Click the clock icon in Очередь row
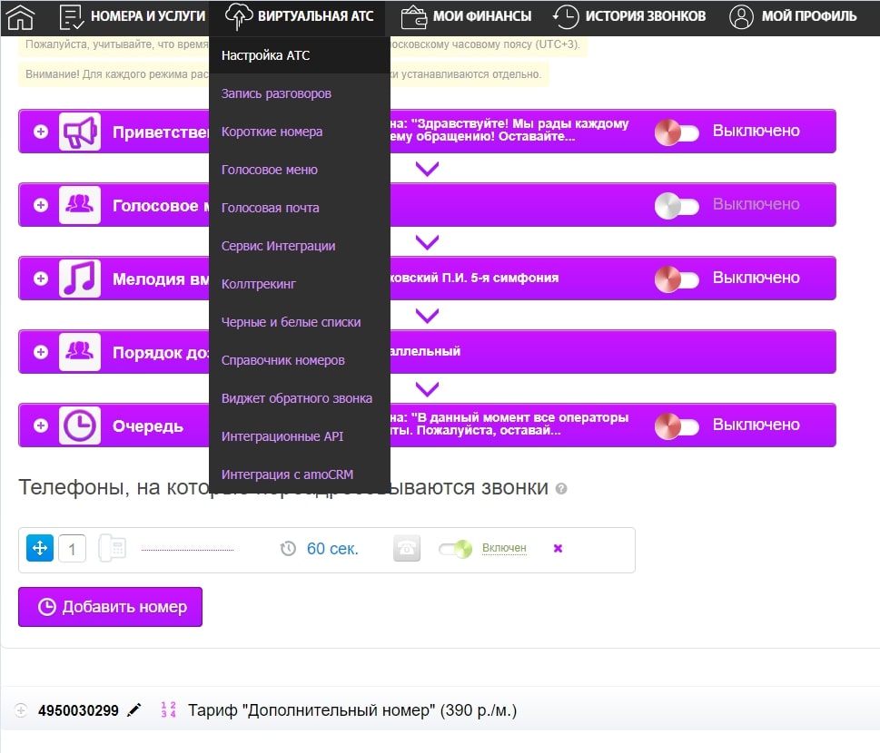 [80, 425]
